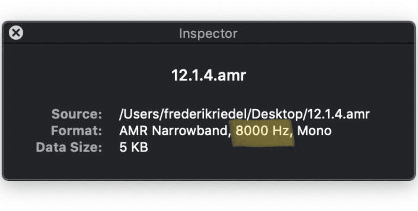The image size is (418, 211).
Task: Close the Inspector window
Action: [16, 33]
